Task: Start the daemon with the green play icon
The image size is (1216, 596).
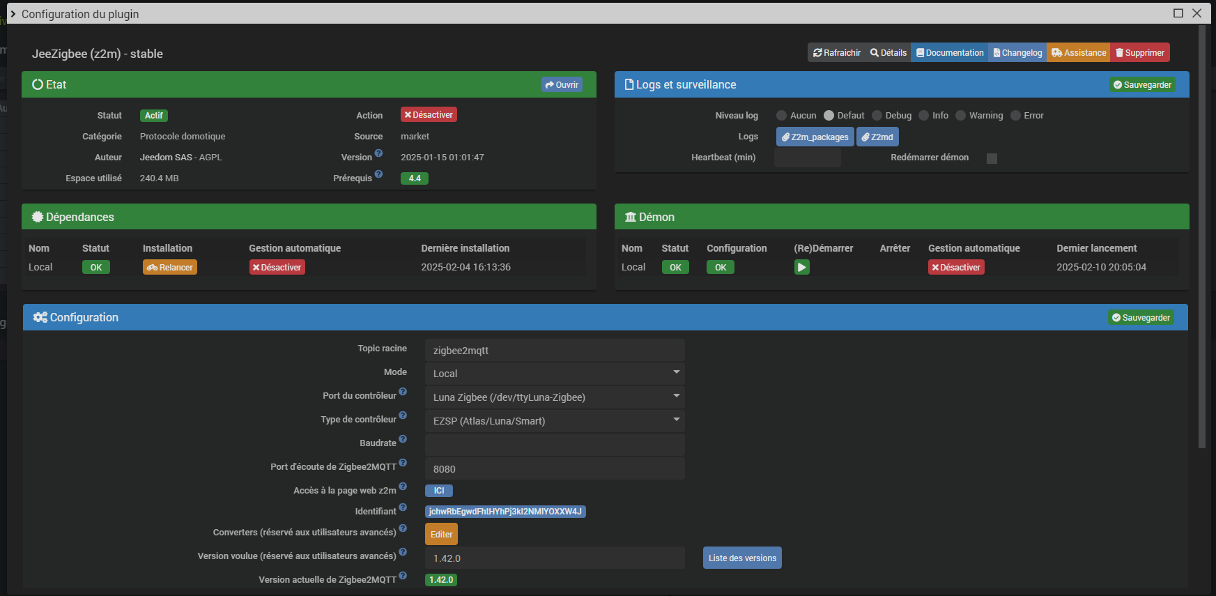Action: [x=802, y=268]
